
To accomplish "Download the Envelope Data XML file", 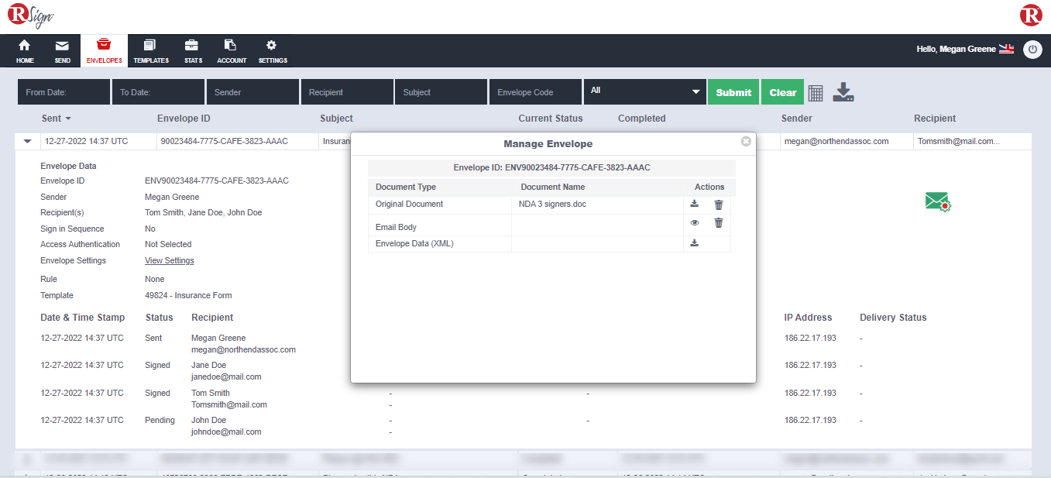I will pyautogui.click(x=694, y=242).
